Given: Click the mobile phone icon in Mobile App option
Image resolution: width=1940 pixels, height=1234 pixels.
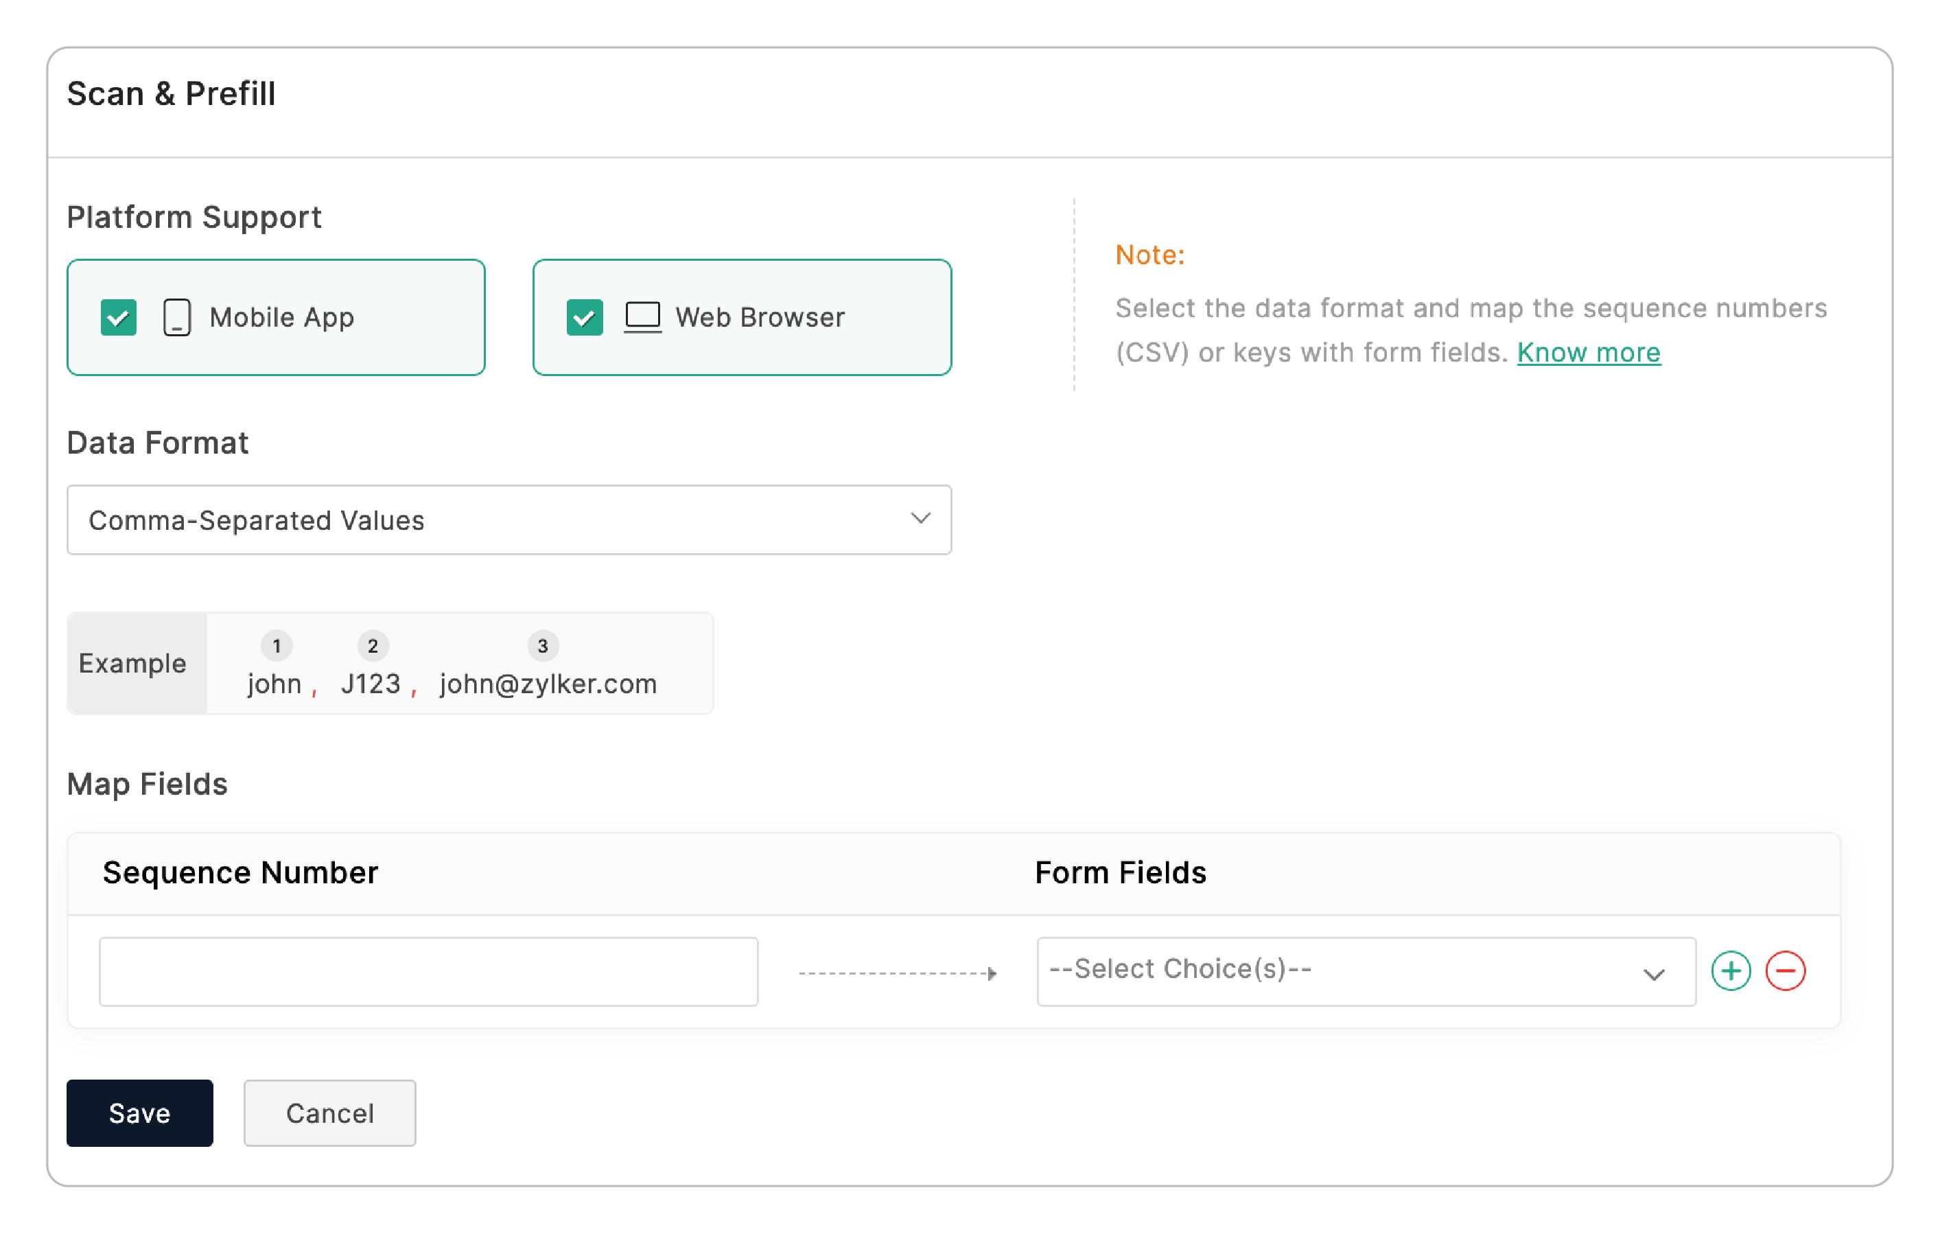Looking at the screenshot, I should [176, 316].
